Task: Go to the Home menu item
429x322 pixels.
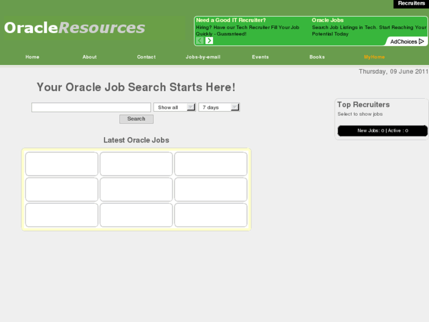Action: point(32,57)
